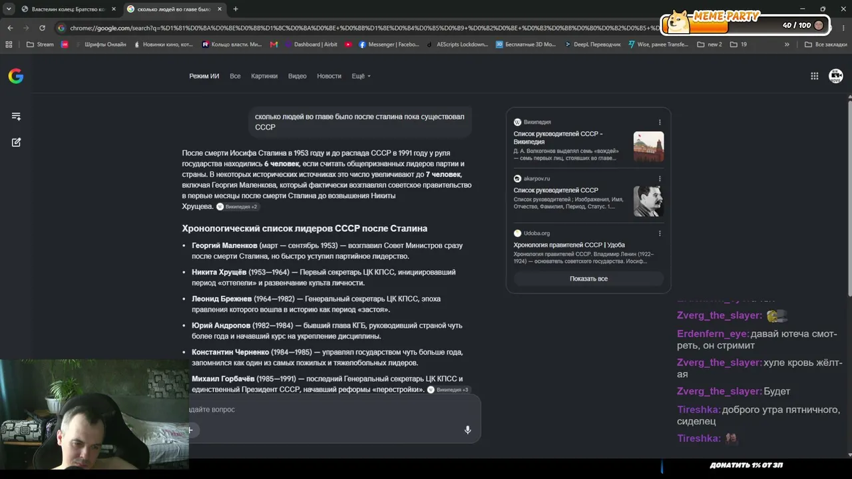Expand the Ещё search filter dropdown

click(x=361, y=76)
